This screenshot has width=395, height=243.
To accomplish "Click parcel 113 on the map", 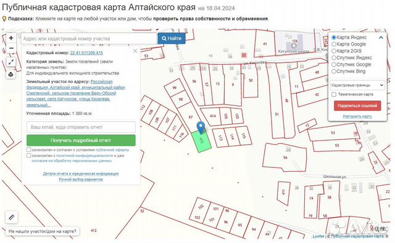I will point(220,138).
